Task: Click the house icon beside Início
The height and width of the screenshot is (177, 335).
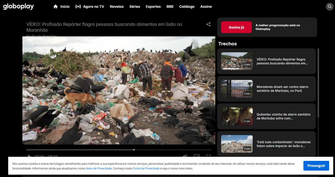Action: tap(56, 6)
